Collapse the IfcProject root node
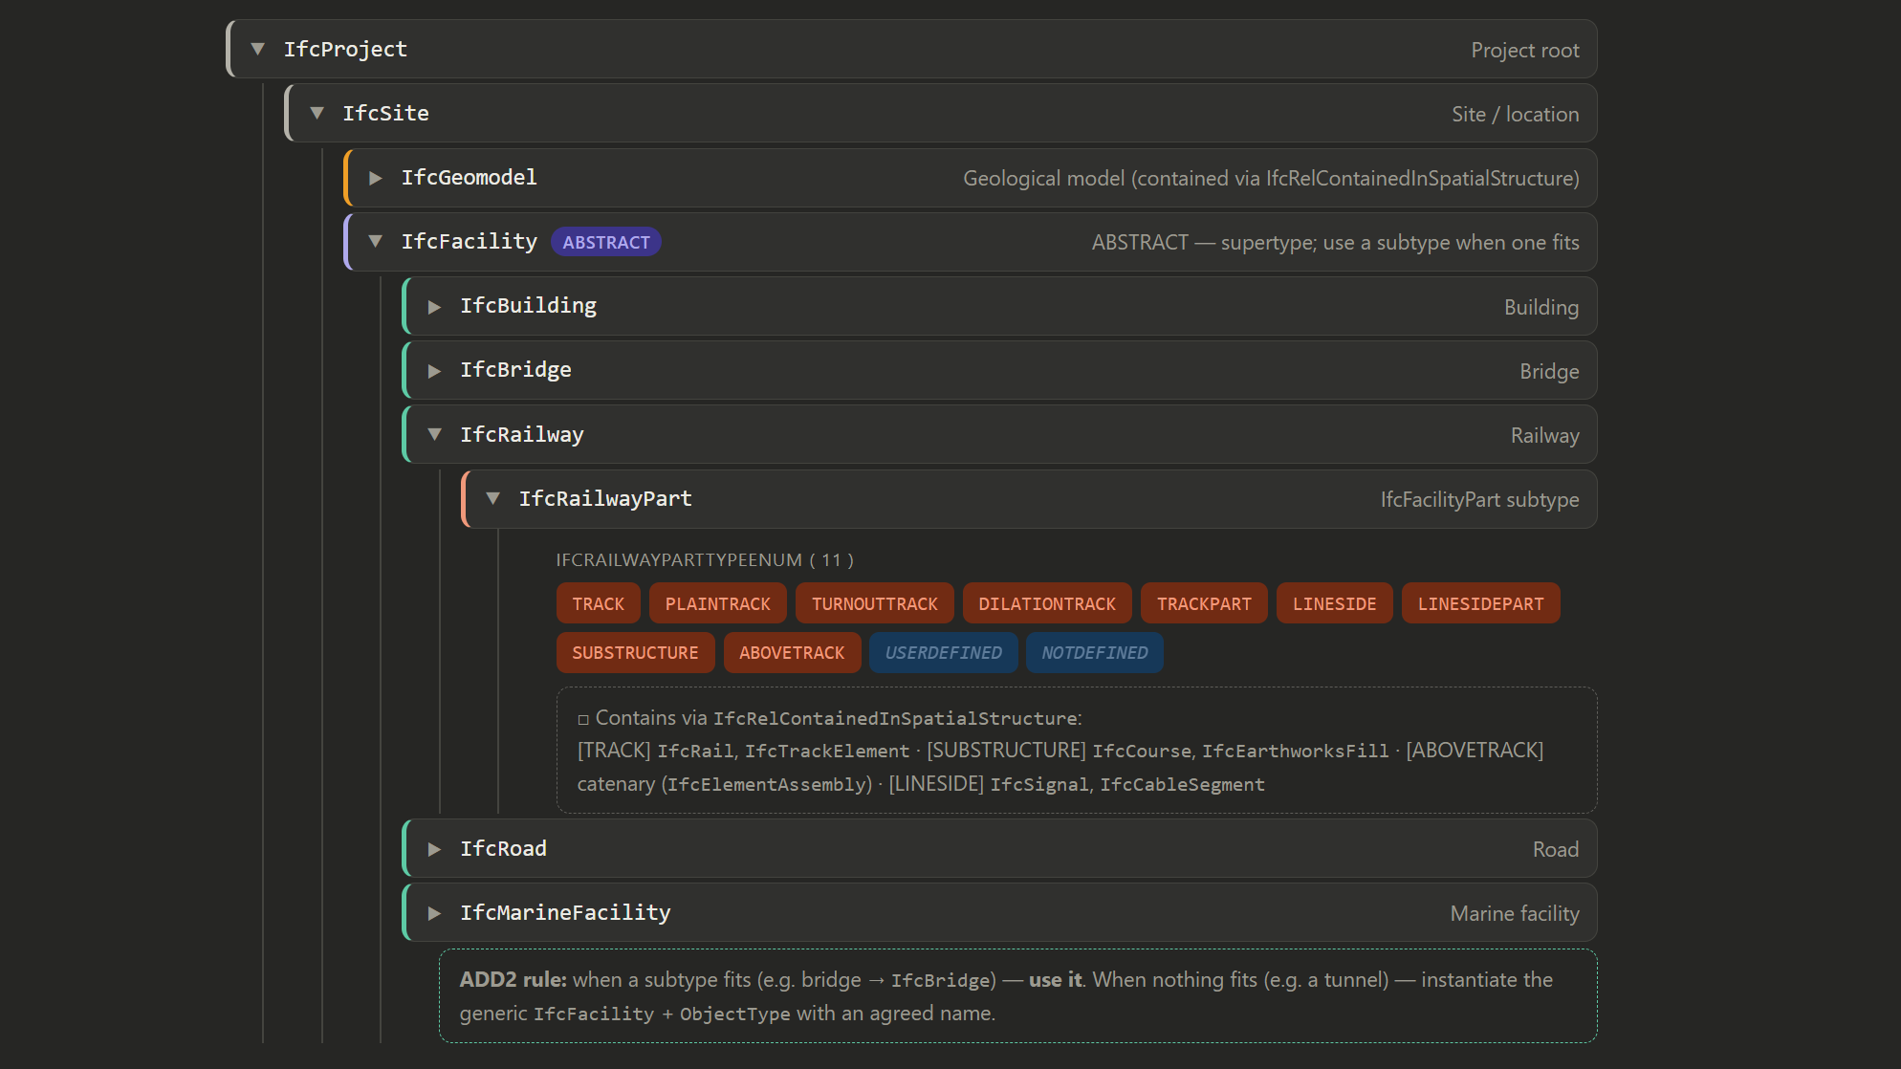Image resolution: width=1901 pixels, height=1069 pixels. [x=257, y=49]
